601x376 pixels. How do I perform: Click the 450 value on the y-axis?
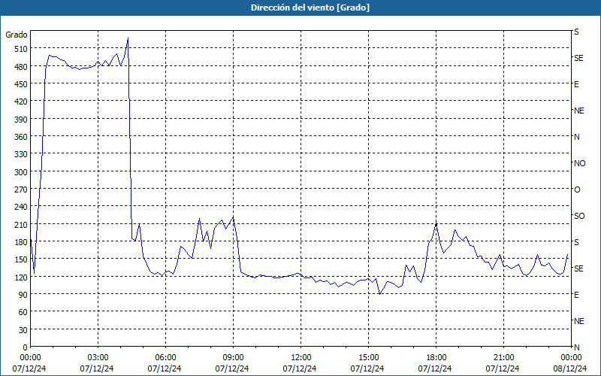coord(21,84)
